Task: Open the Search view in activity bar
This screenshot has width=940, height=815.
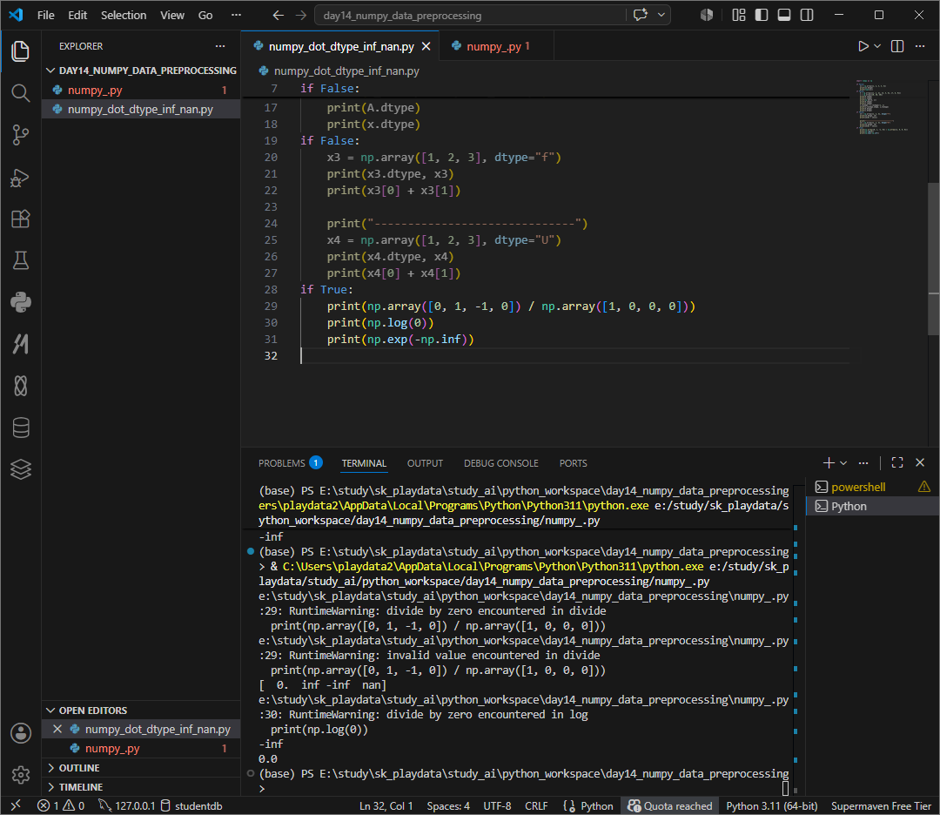Action: 20,93
